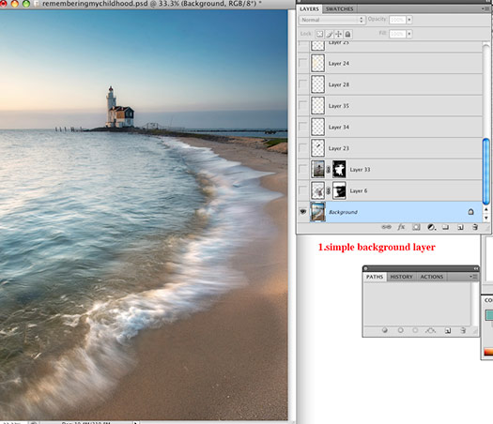Collapse the Paths panel double arrow

click(x=476, y=268)
